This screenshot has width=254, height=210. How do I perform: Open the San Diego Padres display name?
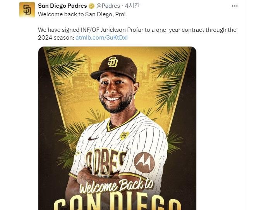(x=63, y=6)
